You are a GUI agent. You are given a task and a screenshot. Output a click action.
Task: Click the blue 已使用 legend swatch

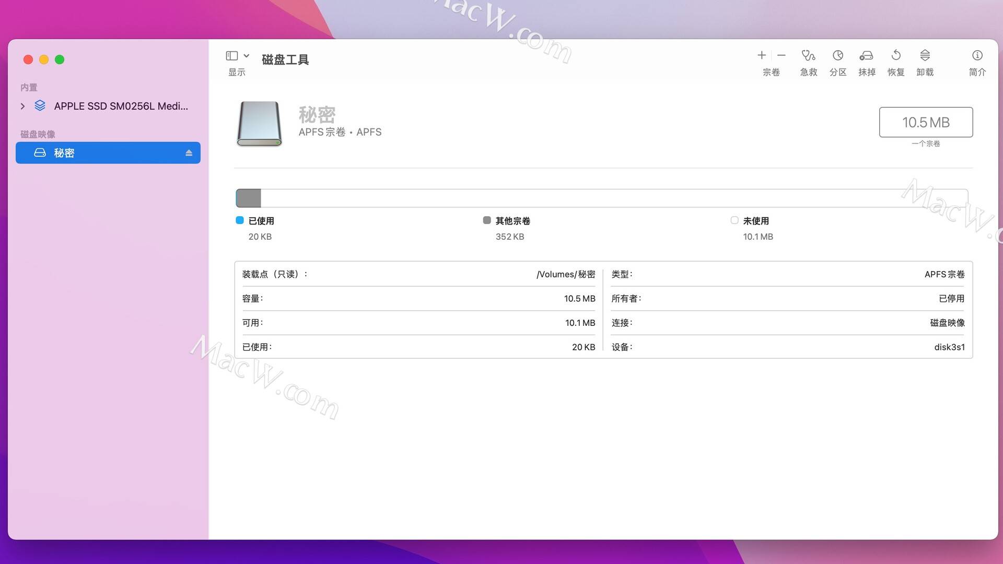[240, 220]
